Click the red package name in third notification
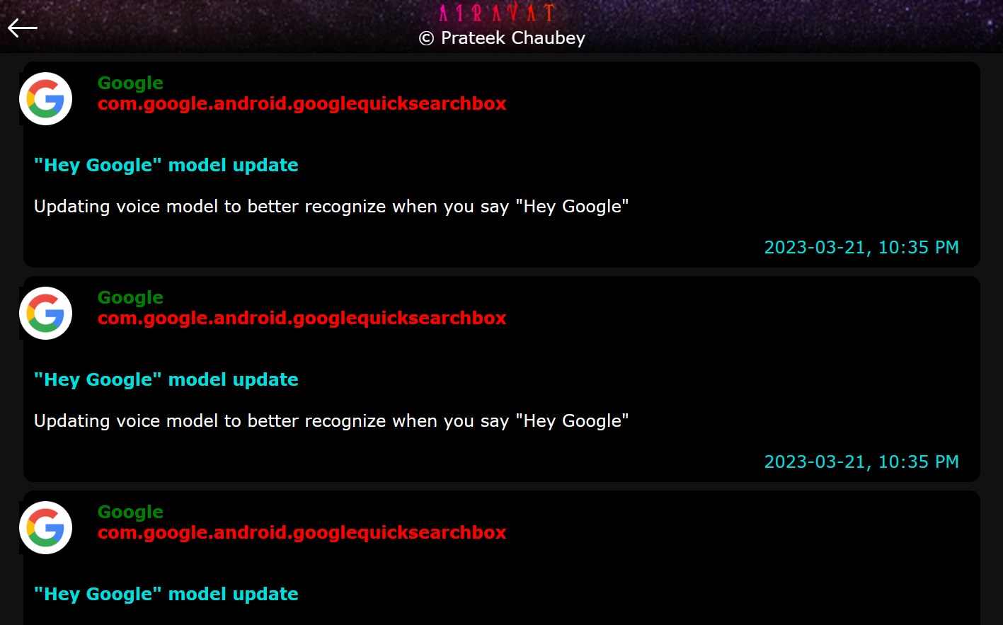Image resolution: width=1003 pixels, height=625 pixels. point(302,533)
